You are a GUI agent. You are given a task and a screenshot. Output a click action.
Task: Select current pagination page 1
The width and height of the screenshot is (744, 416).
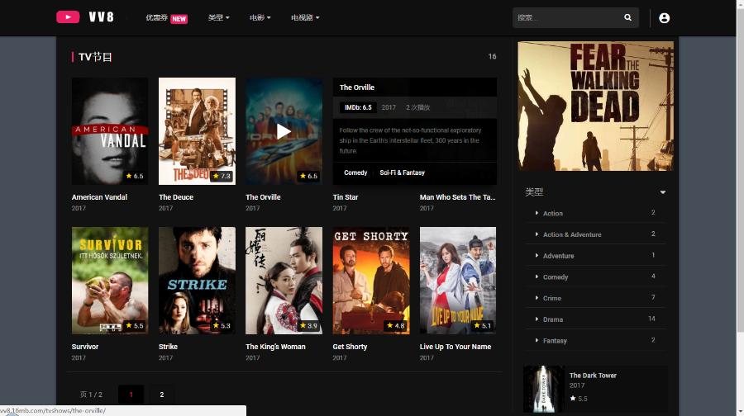[x=131, y=395]
